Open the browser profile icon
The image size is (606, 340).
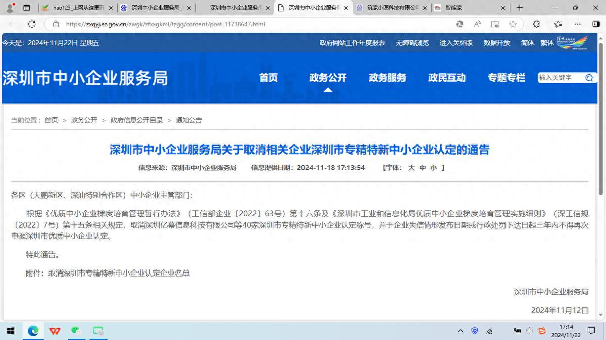click(x=10, y=8)
